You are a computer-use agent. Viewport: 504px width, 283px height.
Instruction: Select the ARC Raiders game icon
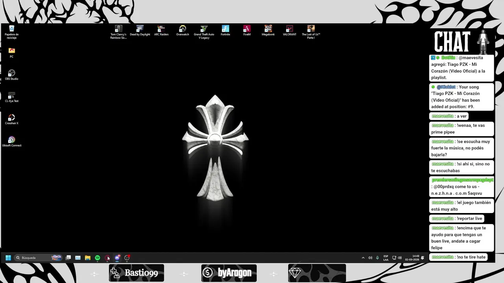click(161, 31)
